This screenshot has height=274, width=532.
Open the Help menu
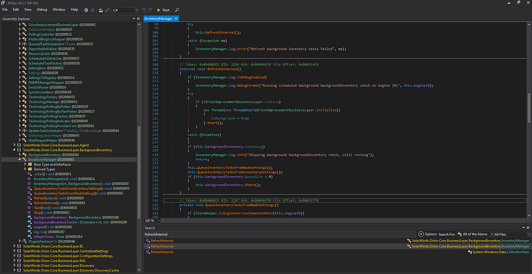point(74,10)
